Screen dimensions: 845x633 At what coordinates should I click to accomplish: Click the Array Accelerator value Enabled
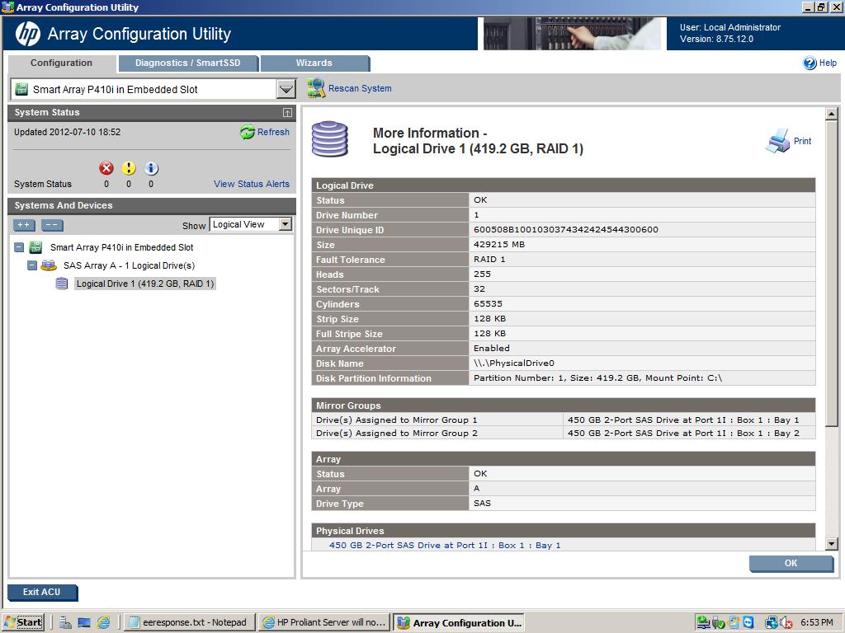click(x=492, y=349)
